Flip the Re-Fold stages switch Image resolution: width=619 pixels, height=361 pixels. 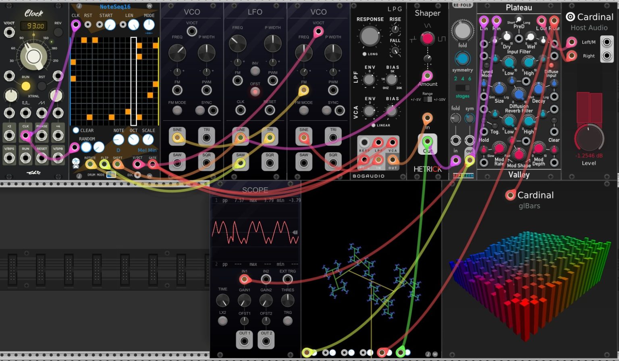click(463, 88)
